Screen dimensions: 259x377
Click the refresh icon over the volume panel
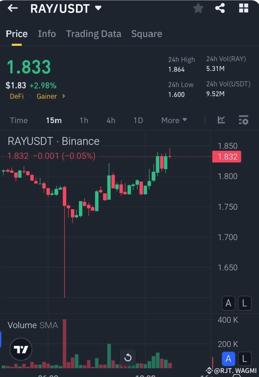pyautogui.click(x=128, y=357)
